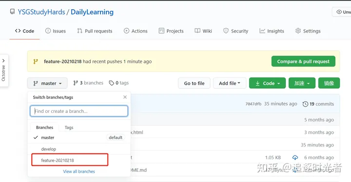Expand the green Code download dropdown
Viewport: 351px width, 182px height.
click(267, 83)
